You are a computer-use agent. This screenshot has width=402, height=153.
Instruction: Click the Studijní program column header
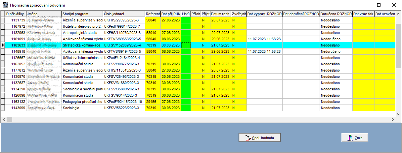pyautogui.click(x=82, y=14)
